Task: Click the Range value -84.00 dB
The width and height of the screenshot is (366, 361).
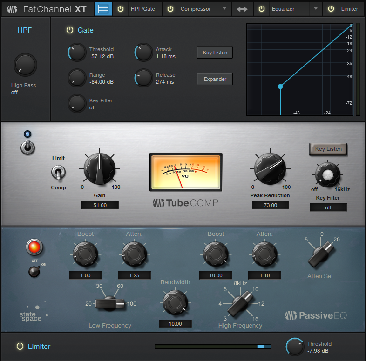Action: 102,82
